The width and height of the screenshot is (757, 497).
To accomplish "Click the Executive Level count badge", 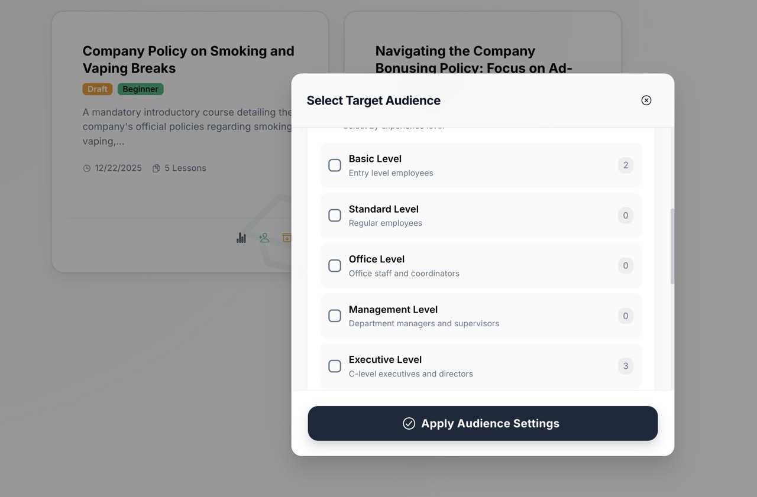I will pos(626,366).
